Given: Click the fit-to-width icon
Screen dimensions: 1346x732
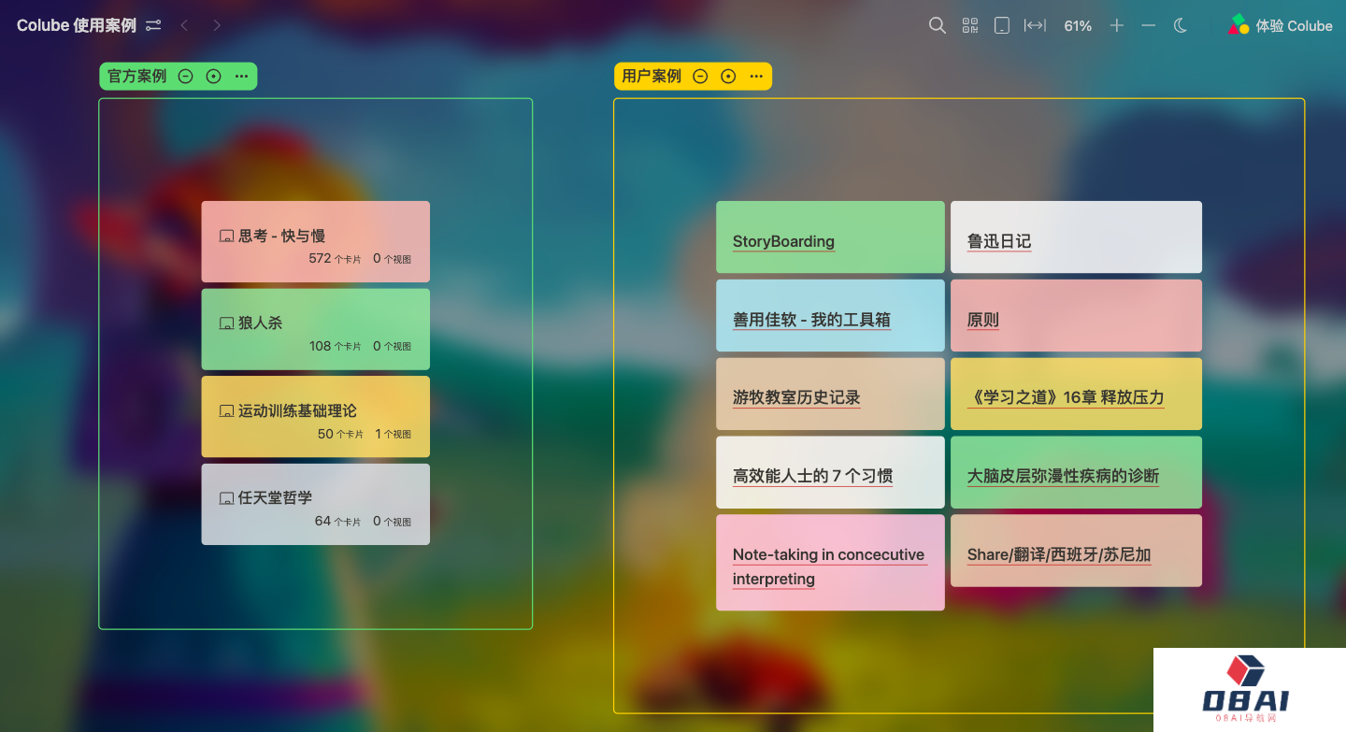Looking at the screenshot, I should [1035, 26].
